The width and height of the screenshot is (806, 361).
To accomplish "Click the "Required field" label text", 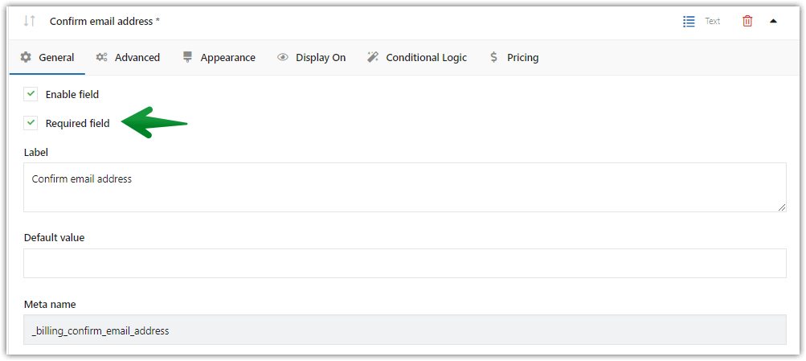I will point(77,123).
